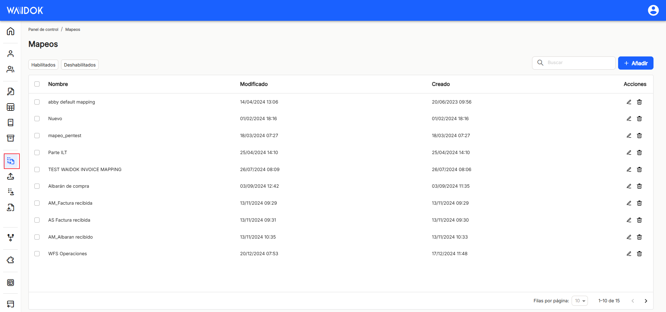Focus the Buscar search field

[574, 63]
